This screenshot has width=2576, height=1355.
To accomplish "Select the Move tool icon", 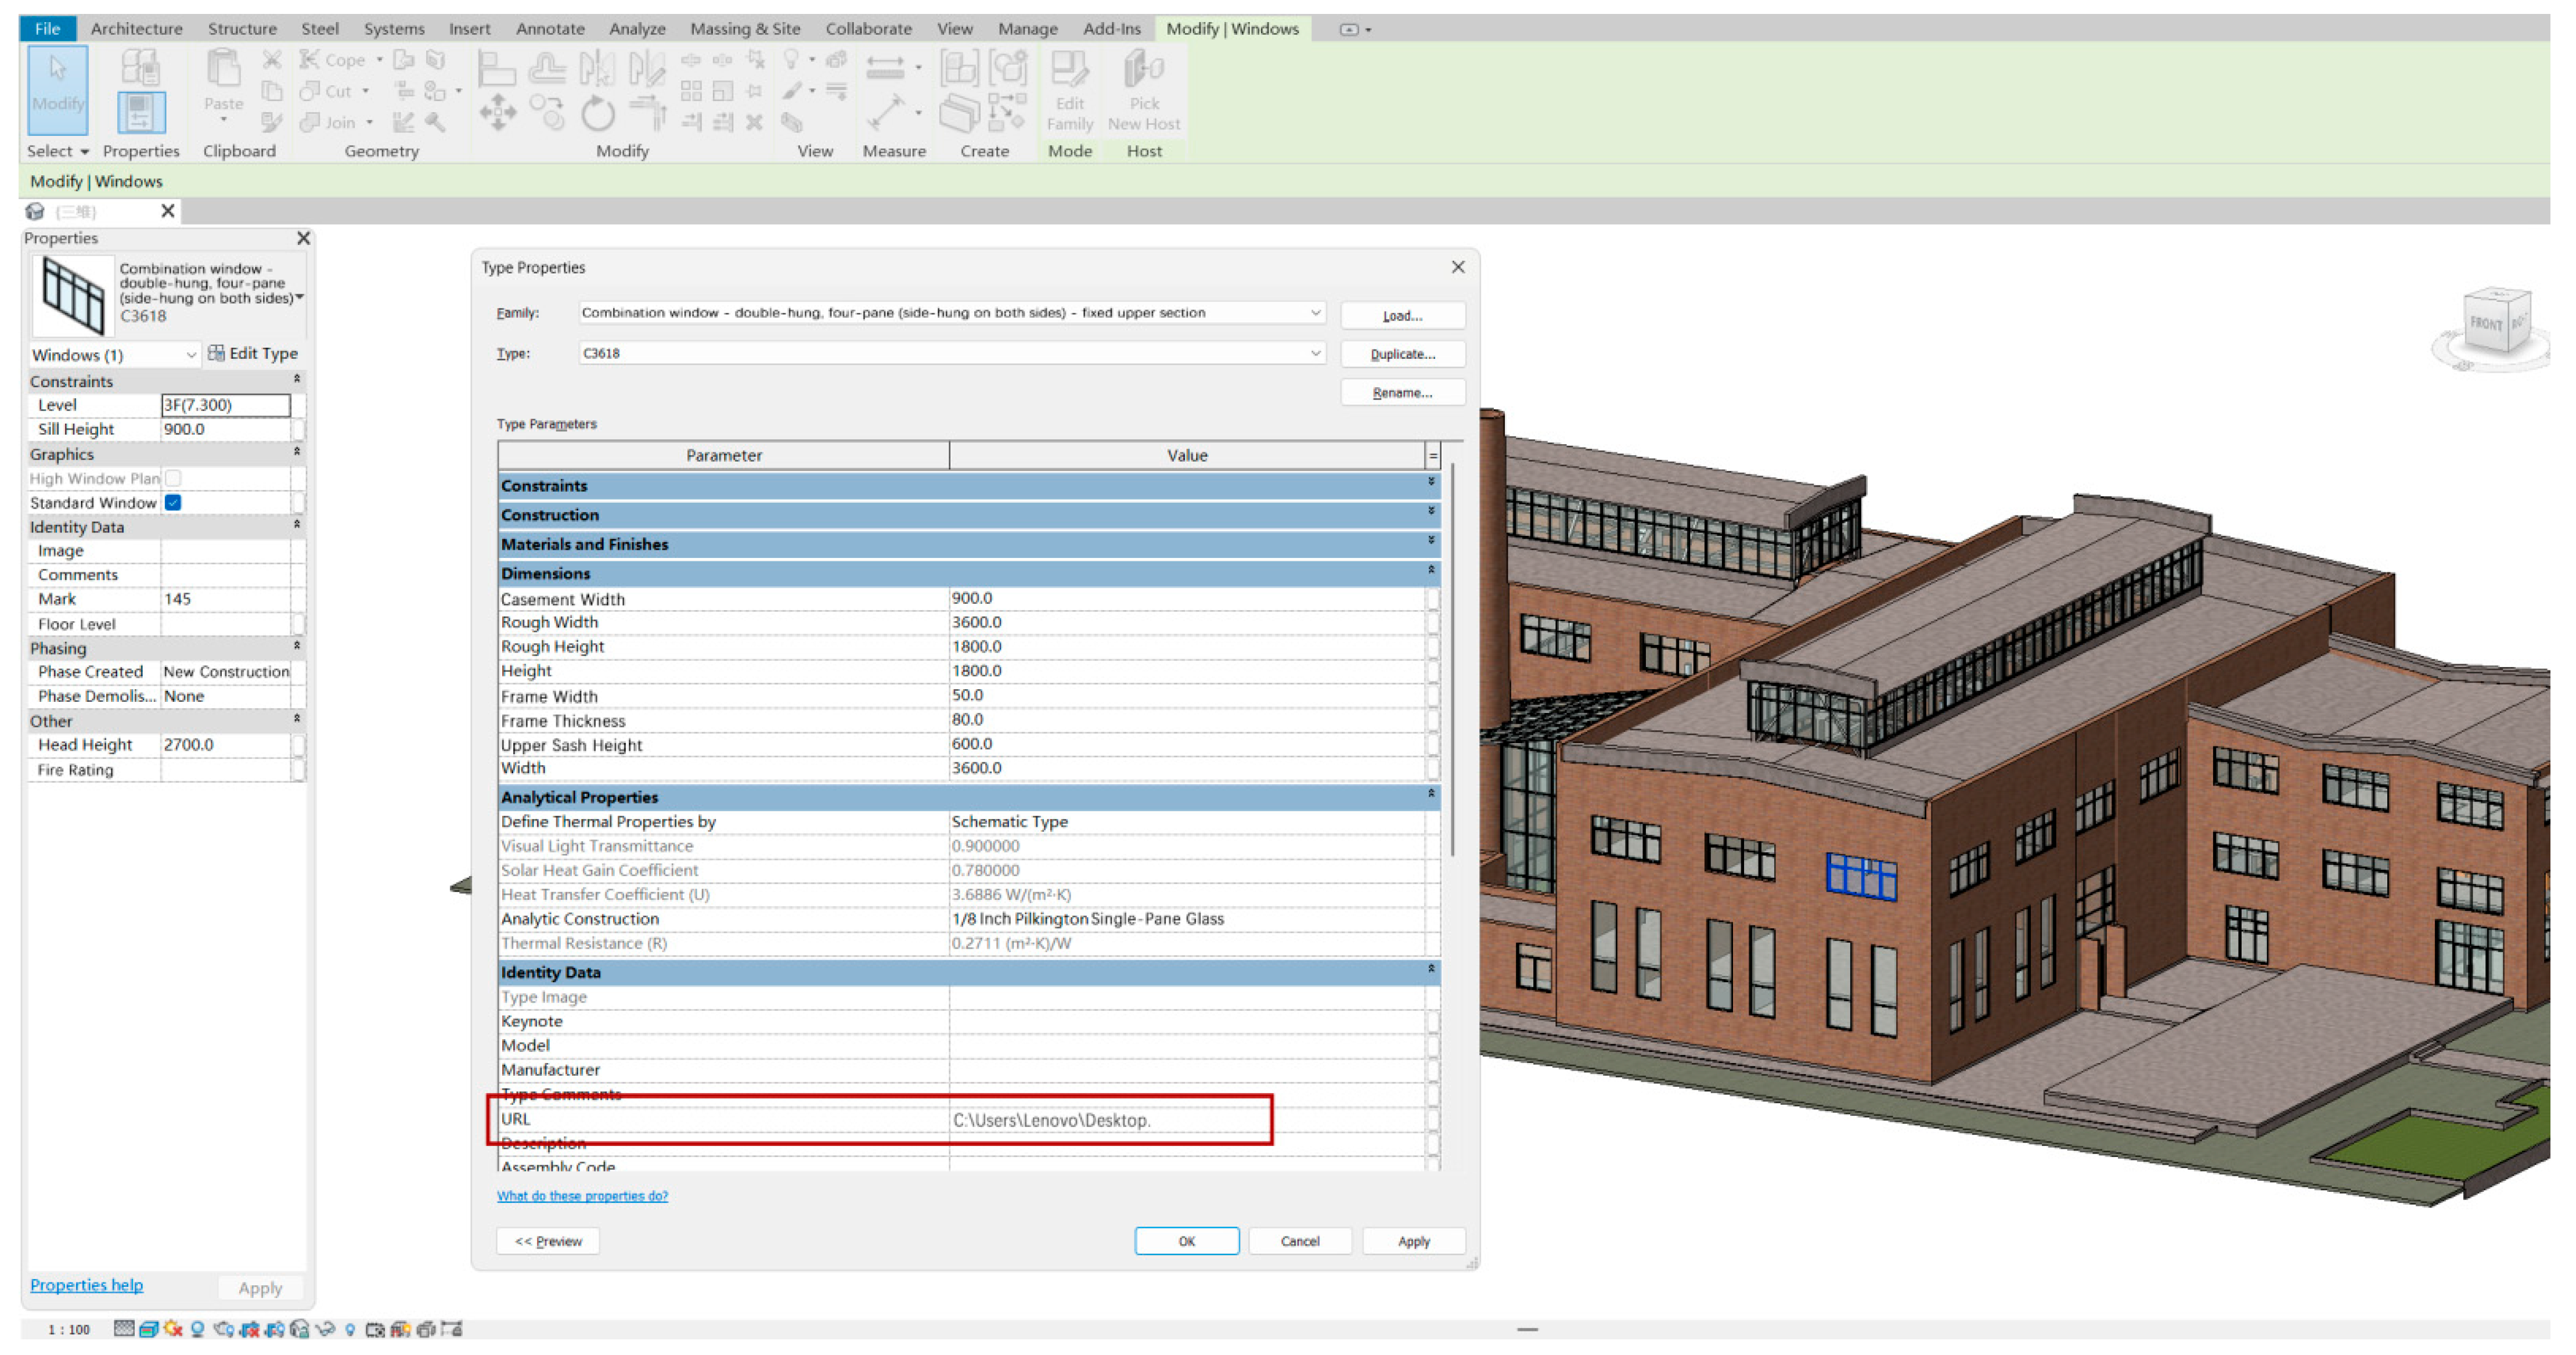I will coord(497,113).
